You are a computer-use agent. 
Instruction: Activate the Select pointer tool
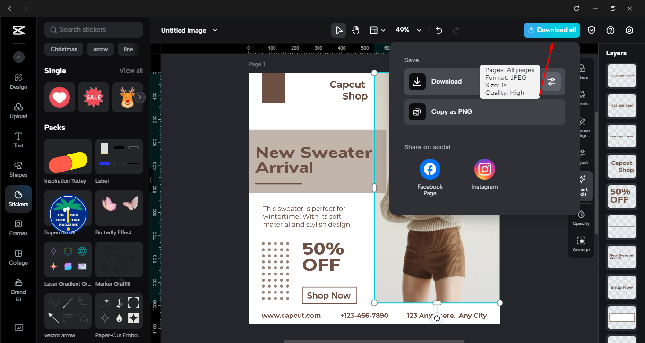click(339, 30)
